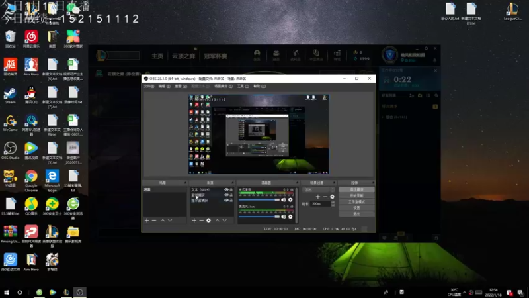This screenshot has height=298, width=529.
Task: Click 工作室模式 studio mode button
Action: coord(356,202)
